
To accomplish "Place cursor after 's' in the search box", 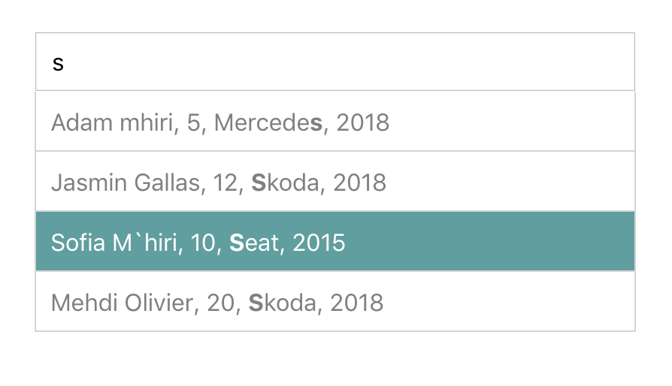I will (65, 63).
